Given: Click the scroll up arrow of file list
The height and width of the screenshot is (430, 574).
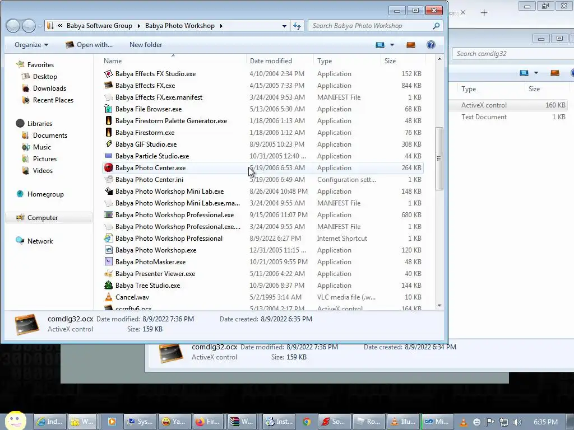Looking at the screenshot, I should (439, 59).
